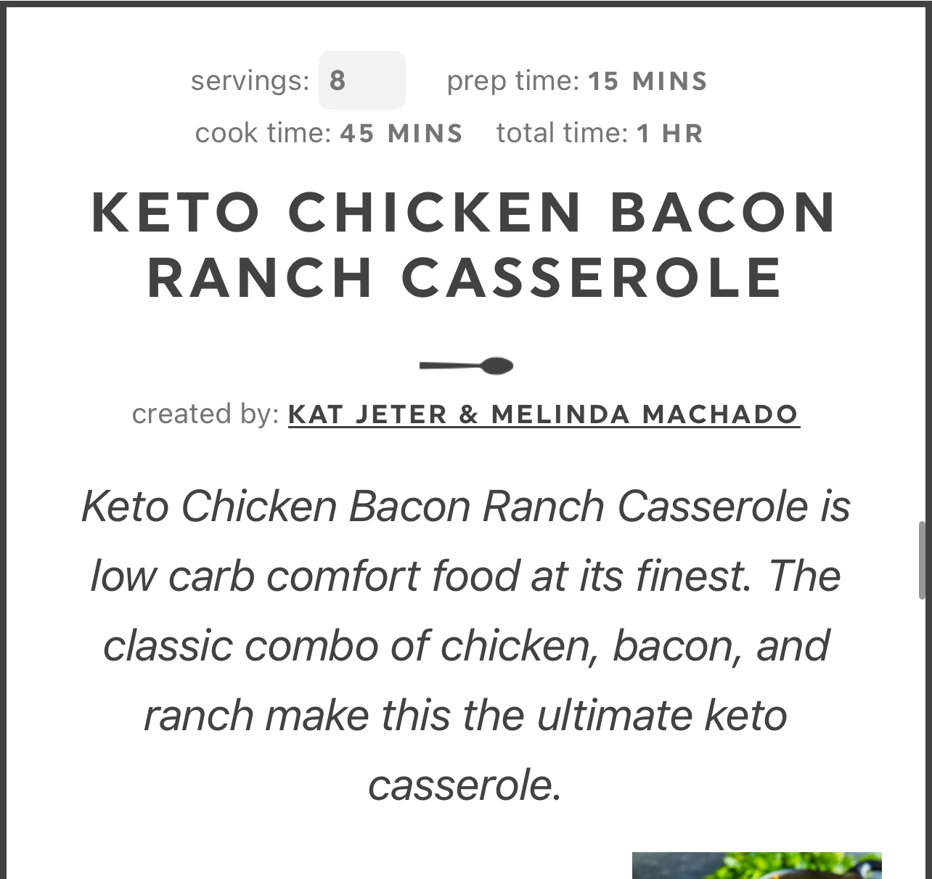This screenshot has height=879, width=932.
Task: Click the total time label
Action: [562, 134]
